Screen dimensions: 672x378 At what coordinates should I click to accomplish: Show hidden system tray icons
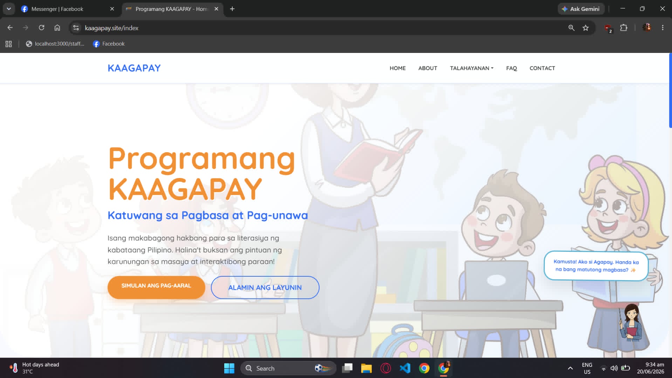click(x=570, y=368)
